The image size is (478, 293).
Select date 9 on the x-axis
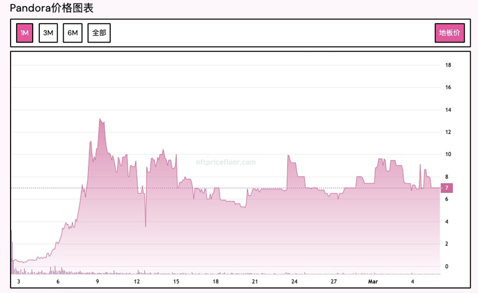[97, 282]
